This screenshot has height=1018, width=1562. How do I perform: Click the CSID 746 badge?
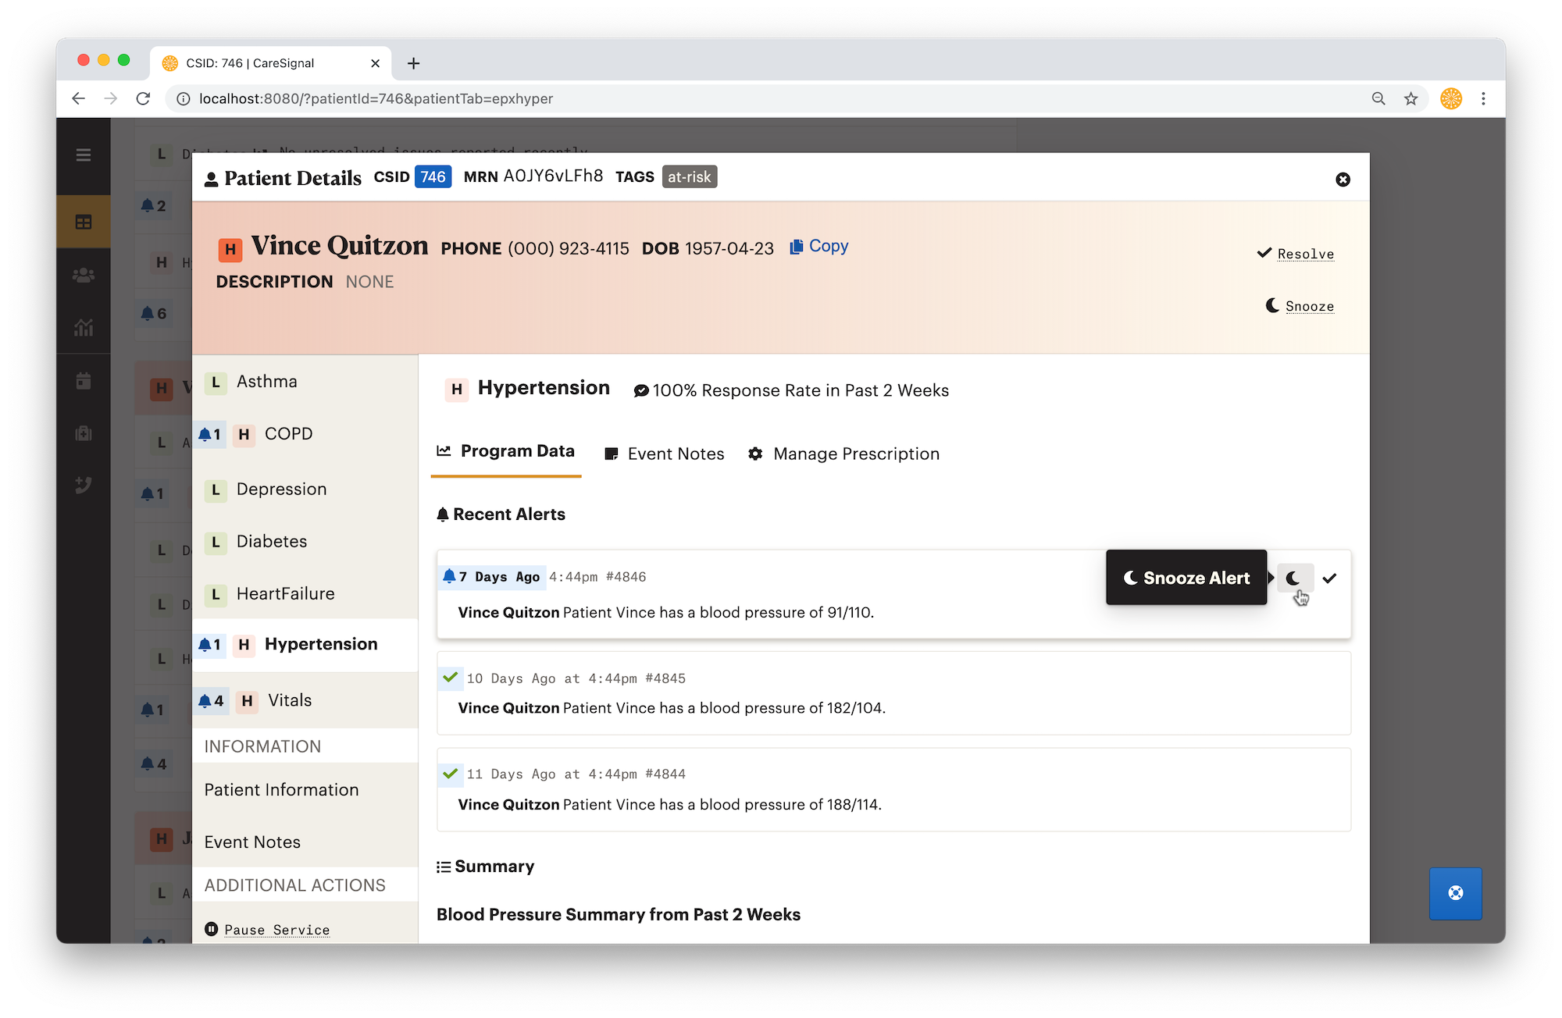[433, 177]
